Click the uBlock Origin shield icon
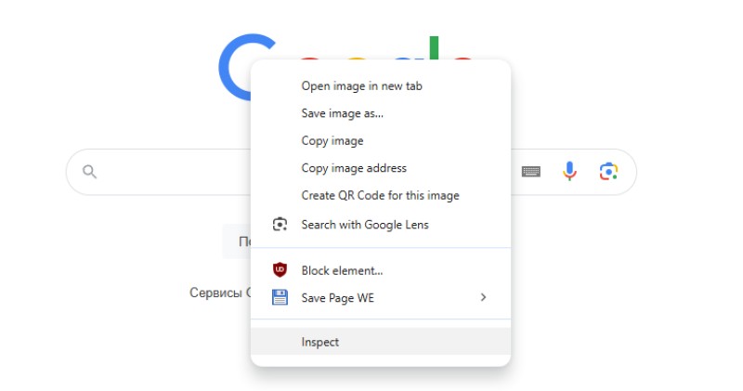 [x=280, y=270]
